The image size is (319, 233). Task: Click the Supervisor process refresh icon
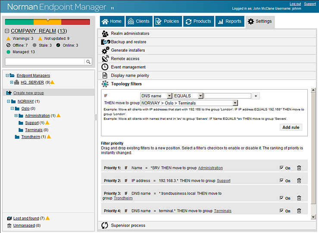(105, 225)
